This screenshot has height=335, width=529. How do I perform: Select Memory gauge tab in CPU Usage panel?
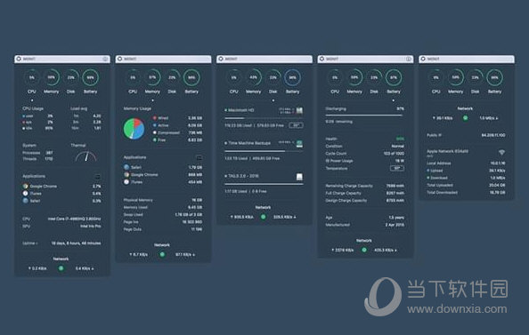coord(52,81)
